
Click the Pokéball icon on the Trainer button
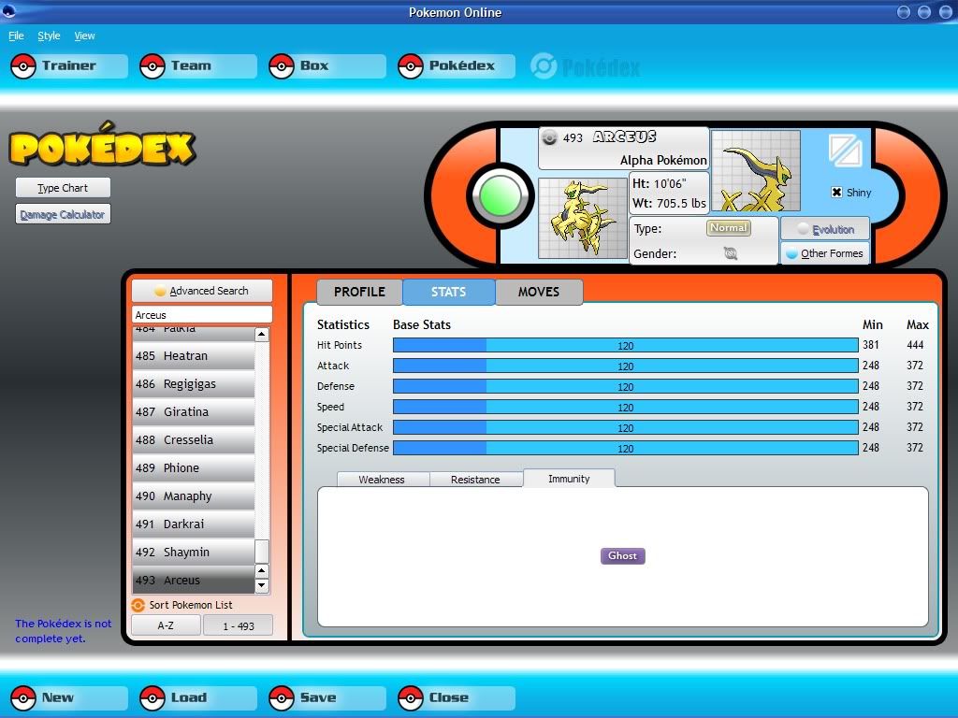23,66
